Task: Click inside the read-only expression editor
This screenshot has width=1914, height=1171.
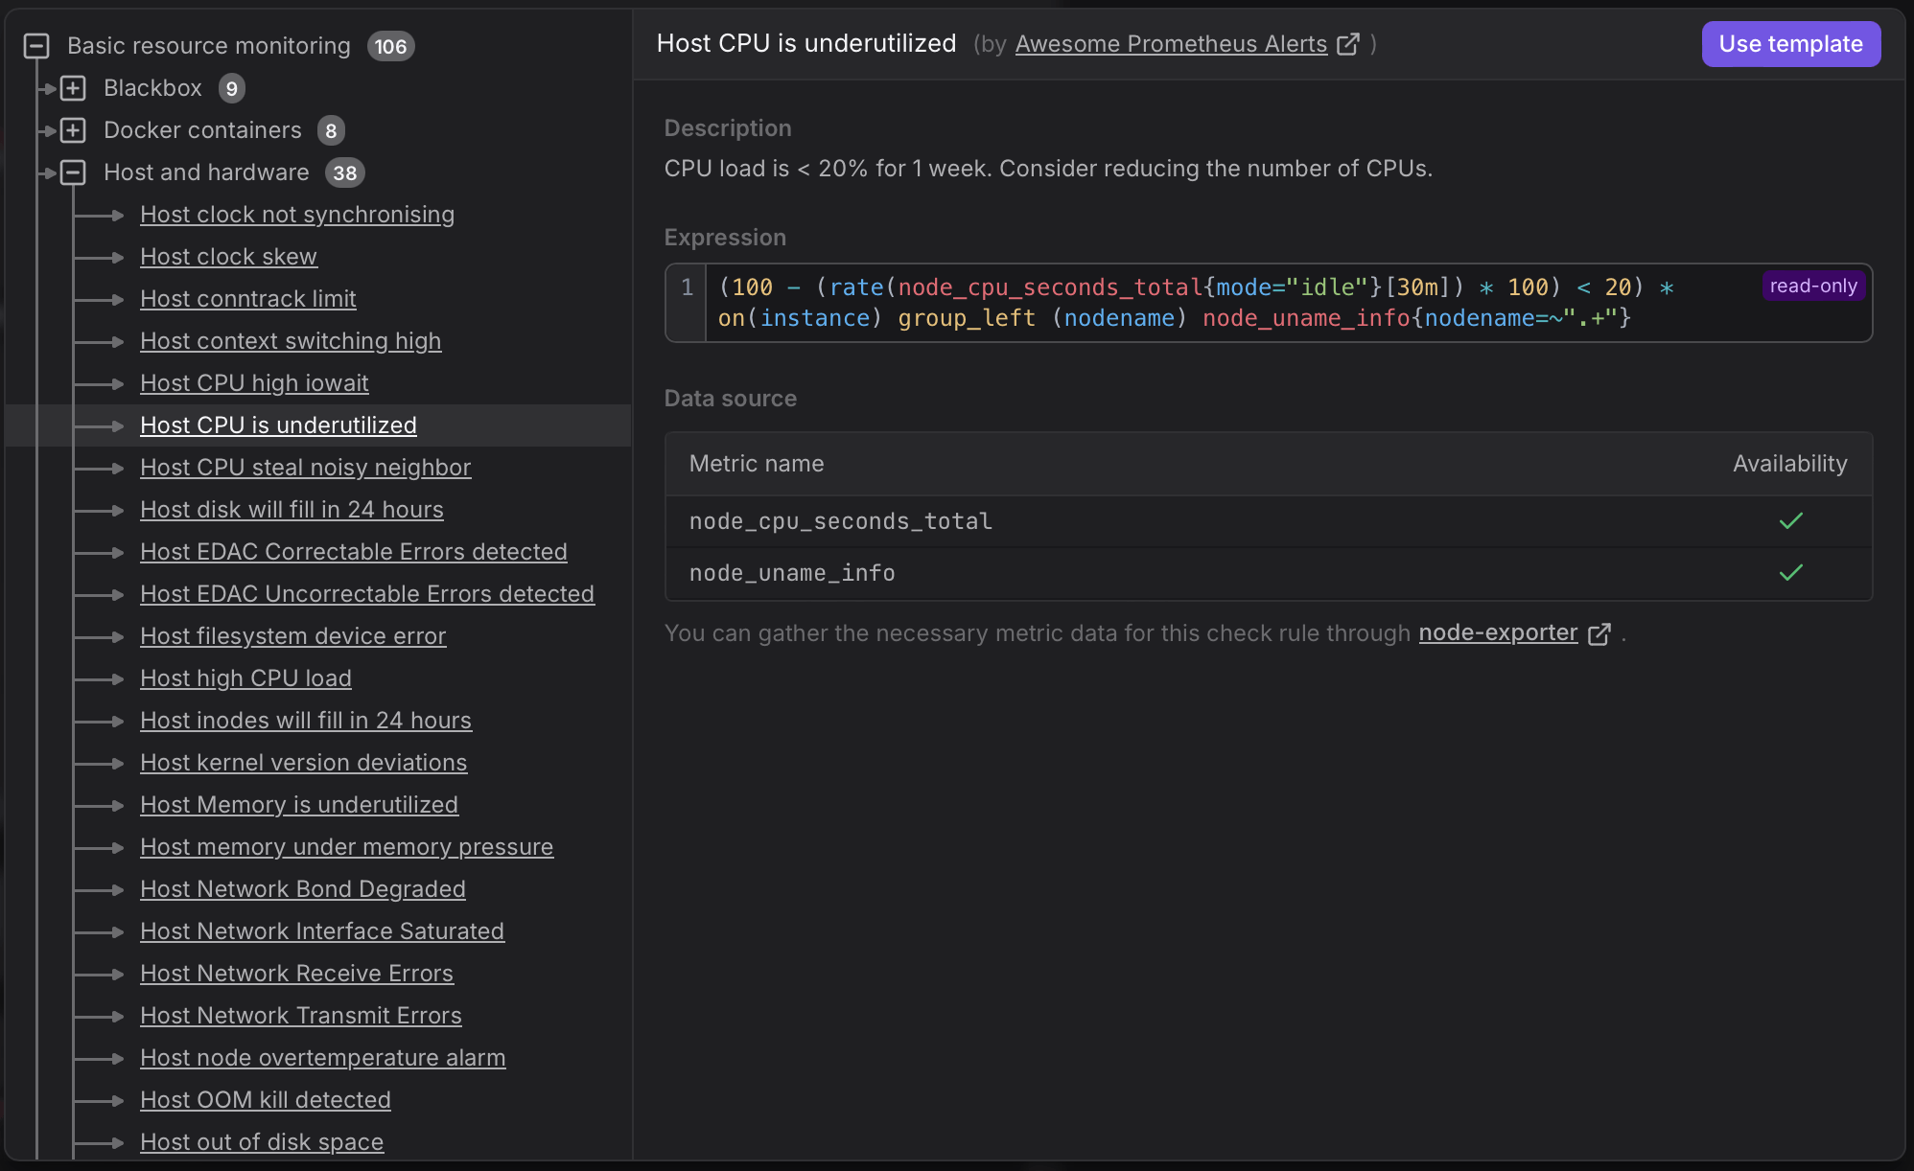Action: (1268, 303)
